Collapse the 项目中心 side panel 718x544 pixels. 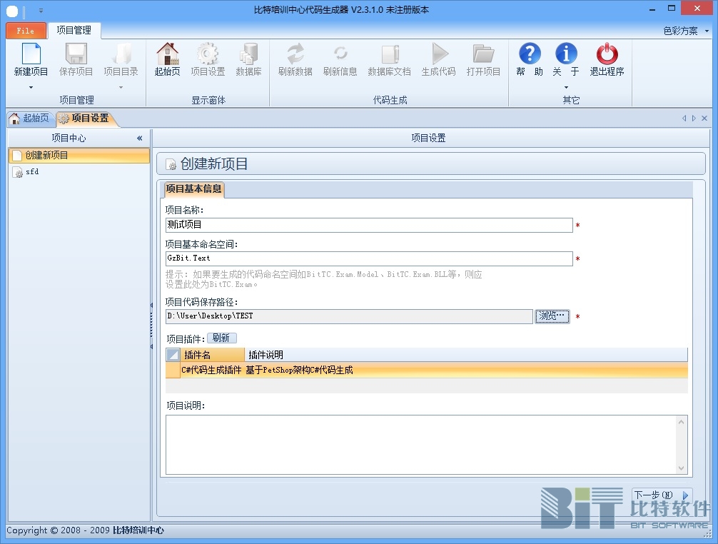pyautogui.click(x=140, y=138)
